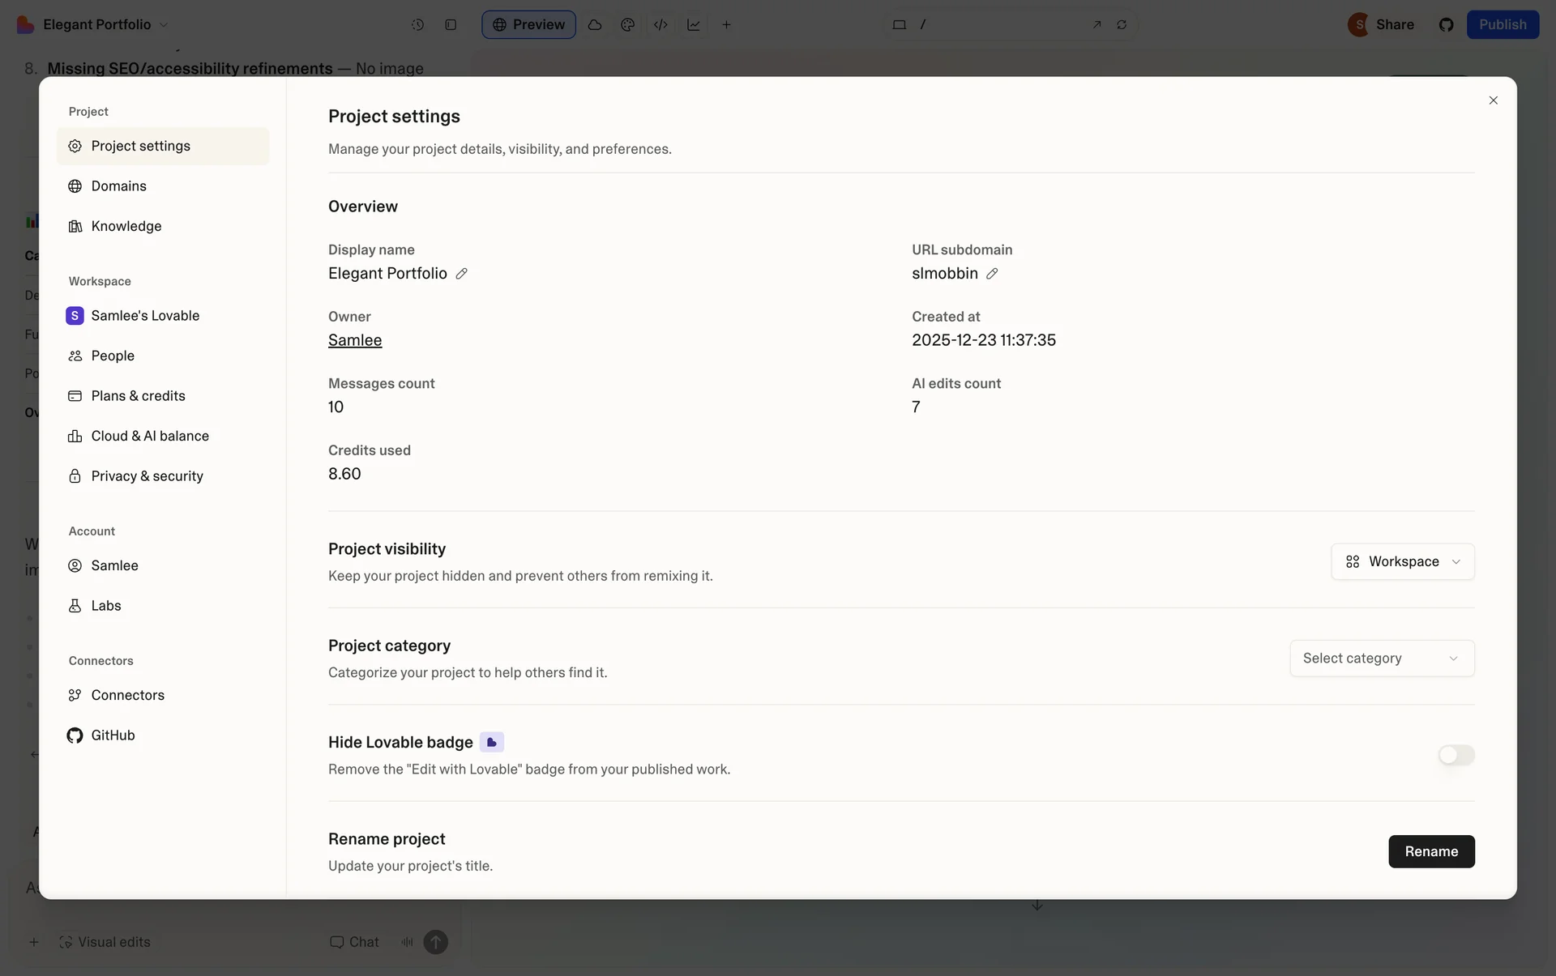Toggle the Hide Lovable badge switch
Viewport: 1556px width, 976px height.
click(1456, 755)
